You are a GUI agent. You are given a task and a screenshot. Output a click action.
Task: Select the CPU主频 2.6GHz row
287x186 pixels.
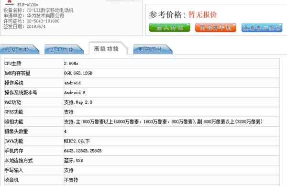point(142,64)
